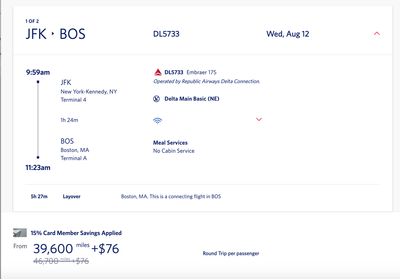Click the Republic Airways operated-by notice
This screenshot has width=400, height=279.
click(207, 81)
